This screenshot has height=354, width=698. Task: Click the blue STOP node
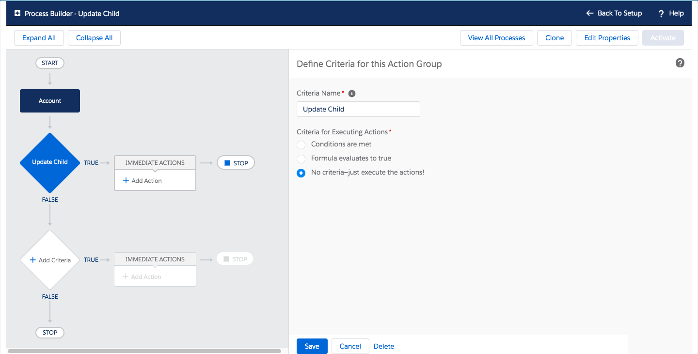(236, 163)
